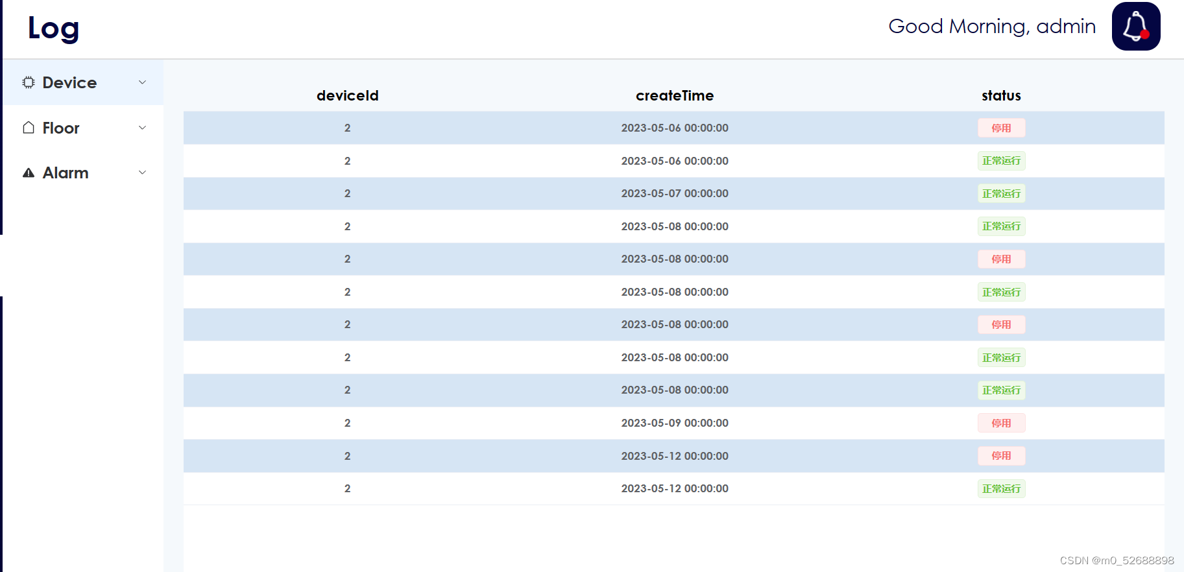Image resolution: width=1184 pixels, height=572 pixels.
Task: Expand the Floor menu chevron
Action: click(x=143, y=128)
